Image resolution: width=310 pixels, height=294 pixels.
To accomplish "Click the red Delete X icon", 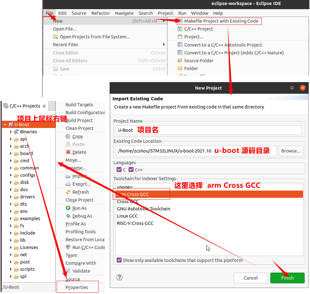I will [68, 152].
